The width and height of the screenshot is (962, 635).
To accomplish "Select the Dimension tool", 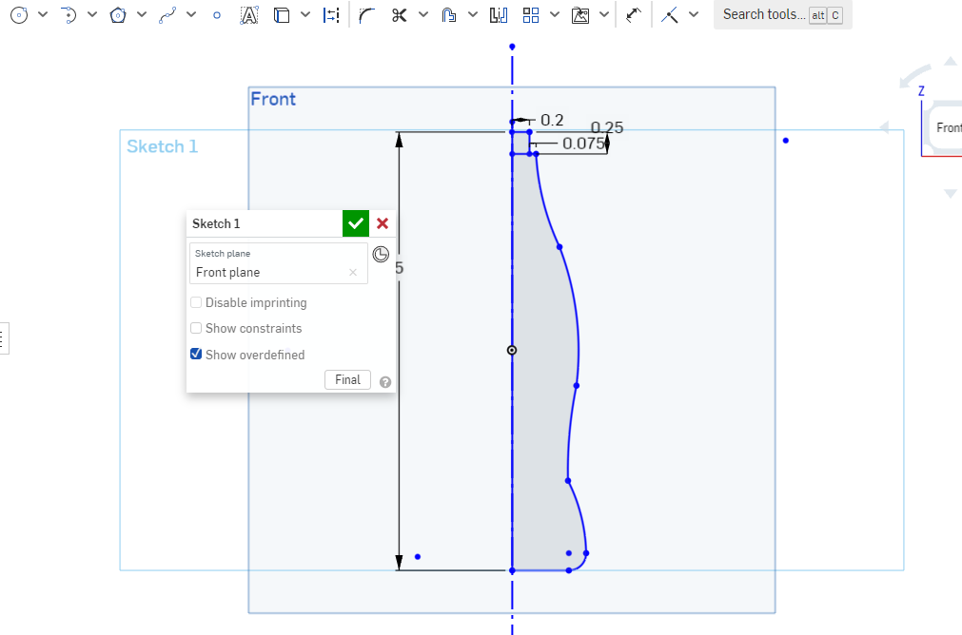I will 332,14.
